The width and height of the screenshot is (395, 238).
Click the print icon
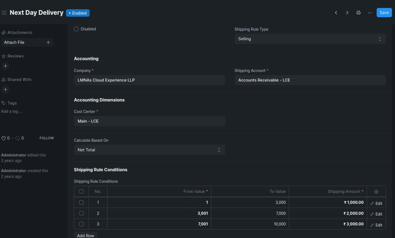point(359,13)
